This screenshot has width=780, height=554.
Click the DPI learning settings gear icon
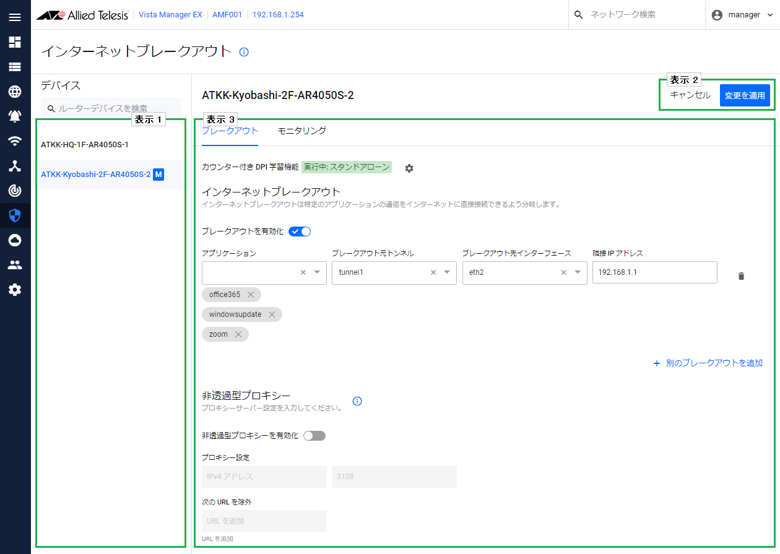[409, 168]
